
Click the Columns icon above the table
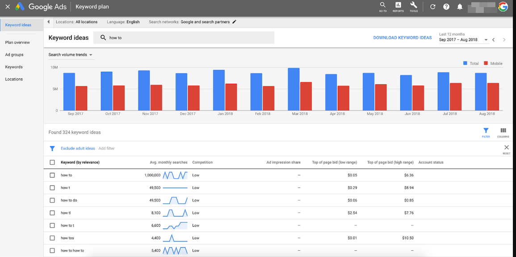[x=503, y=132]
